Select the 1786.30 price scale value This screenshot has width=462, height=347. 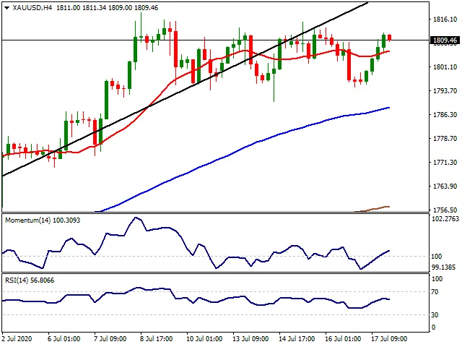[445, 115]
